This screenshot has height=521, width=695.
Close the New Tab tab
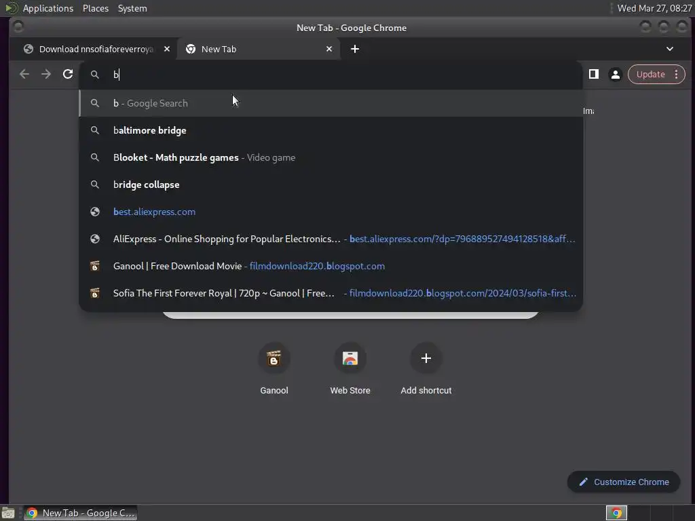coord(329,49)
